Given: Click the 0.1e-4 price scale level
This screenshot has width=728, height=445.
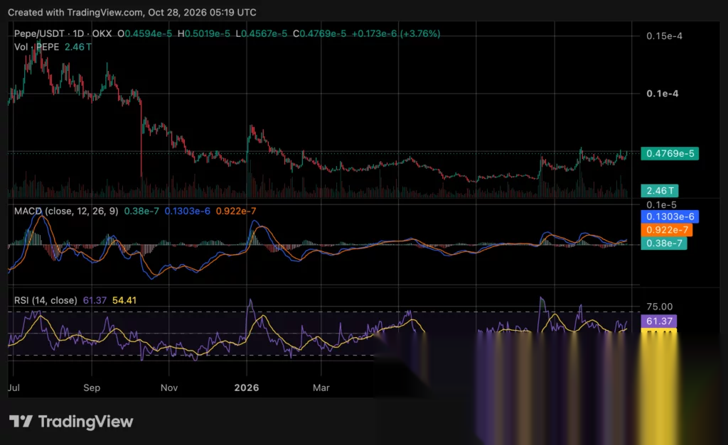Looking at the screenshot, I should pyautogui.click(x=663, y=94).
